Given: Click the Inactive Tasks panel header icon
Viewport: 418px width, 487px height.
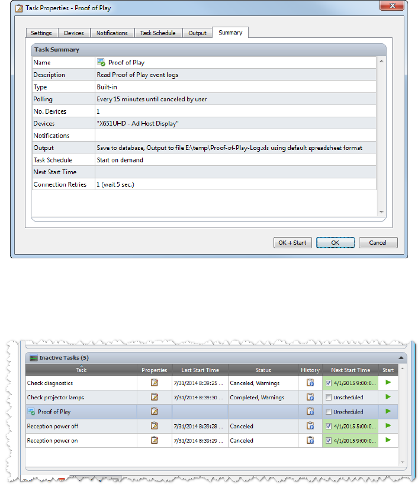Looking at the screenshot, I should point(34,358).
